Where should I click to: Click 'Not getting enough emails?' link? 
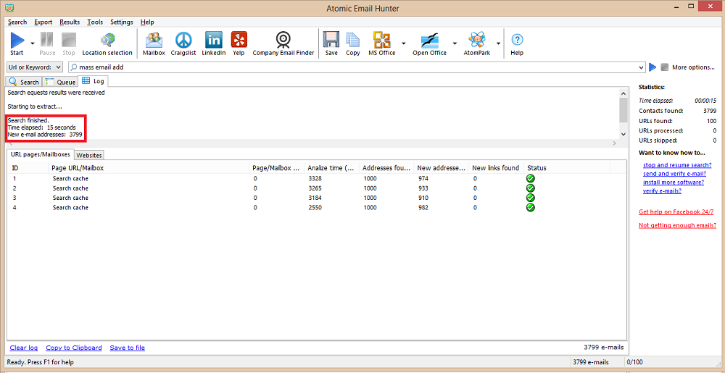tap(677, 226)
